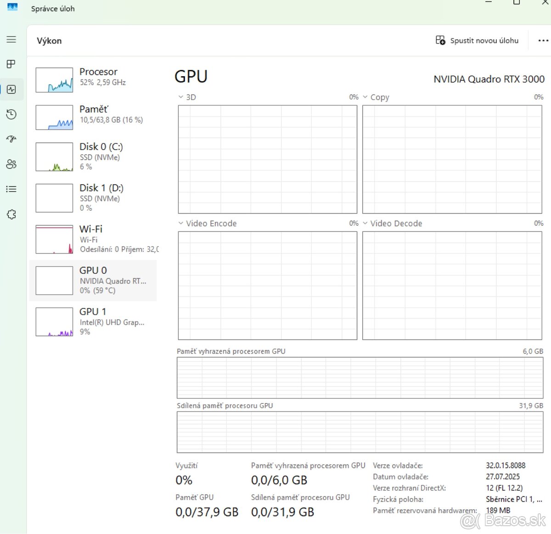Open the Processes page icon
This screenshot has width=551, height=534.
point(11,64)
